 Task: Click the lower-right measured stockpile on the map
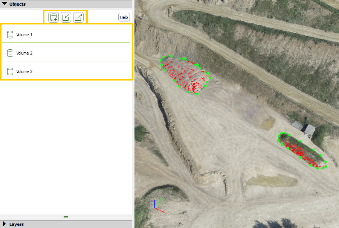301,150
